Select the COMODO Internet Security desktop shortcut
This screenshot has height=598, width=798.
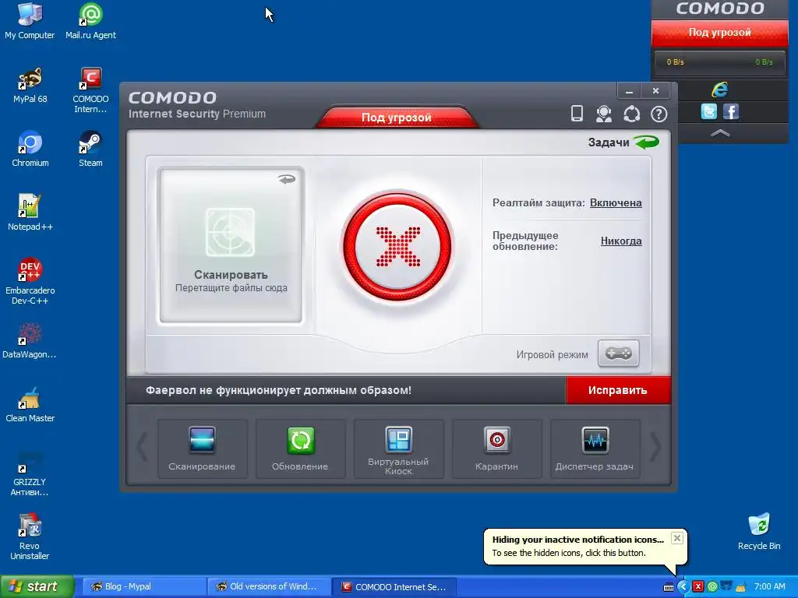90,90
